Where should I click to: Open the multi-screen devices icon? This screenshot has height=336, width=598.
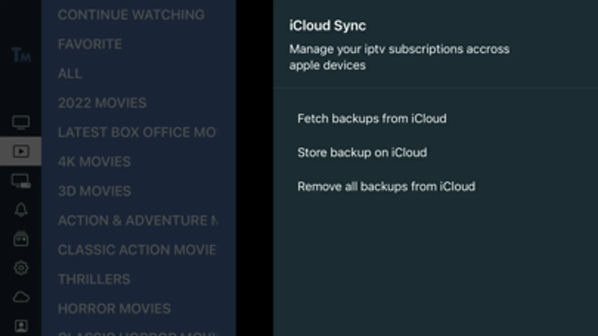[x=21, y=181]
